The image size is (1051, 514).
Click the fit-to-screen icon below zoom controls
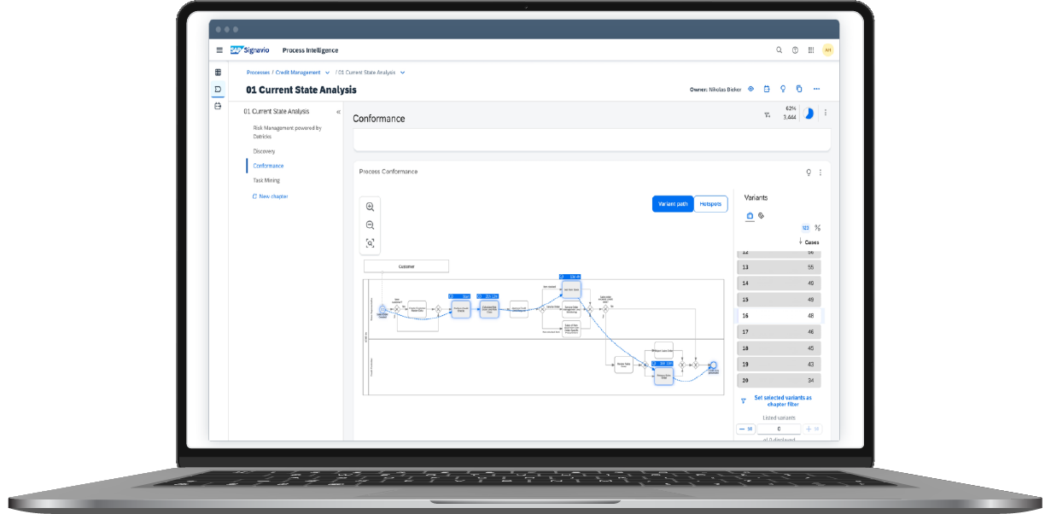click(x=370, y=243)
